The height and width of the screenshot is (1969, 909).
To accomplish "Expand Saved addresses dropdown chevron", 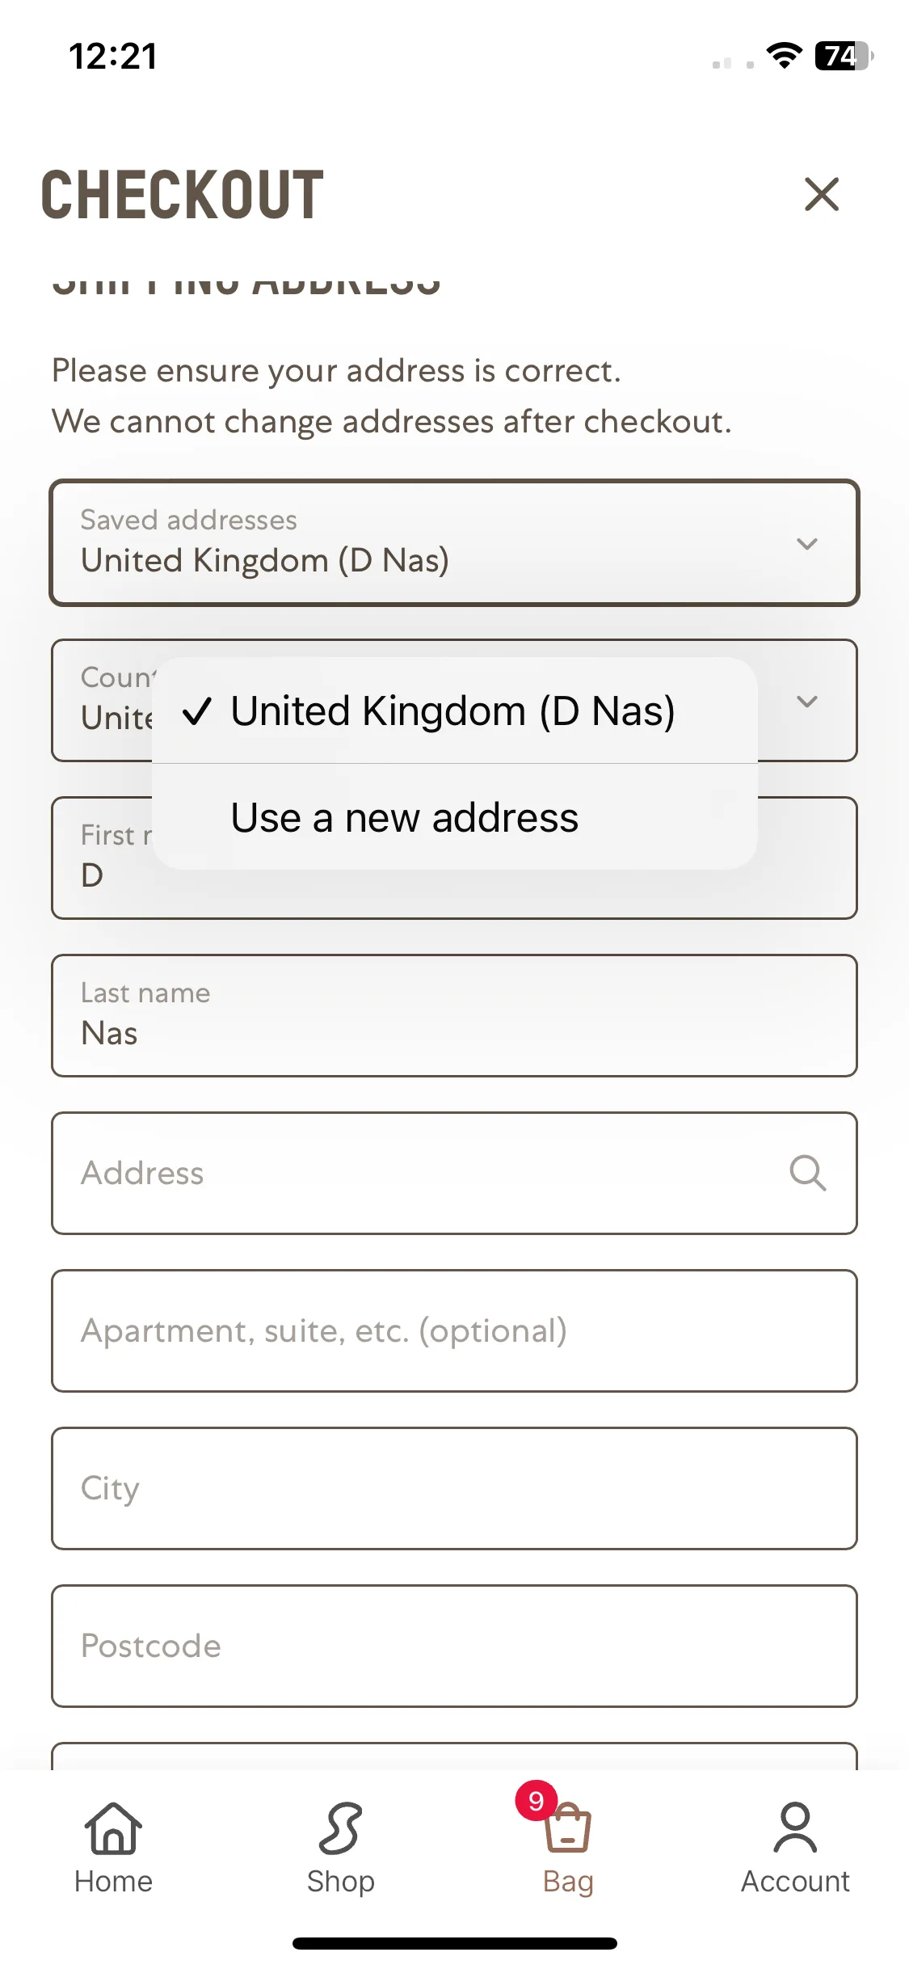I will click(x=807, y=544).
